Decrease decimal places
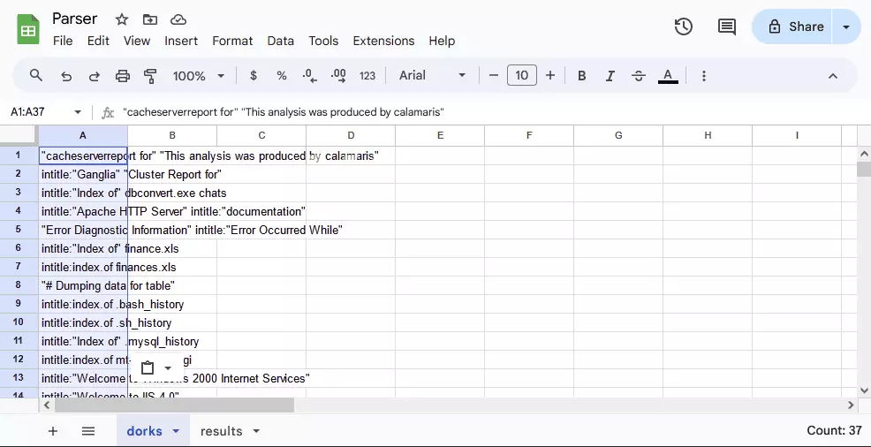 [309, 75]
